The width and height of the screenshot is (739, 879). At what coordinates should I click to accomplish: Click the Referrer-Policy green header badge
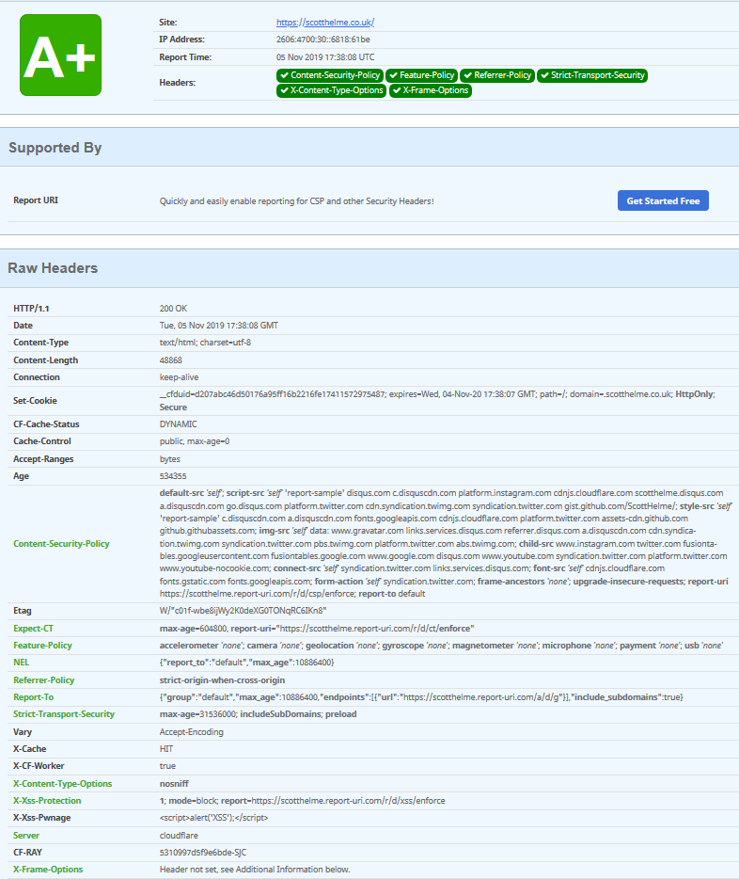[497, 75]
